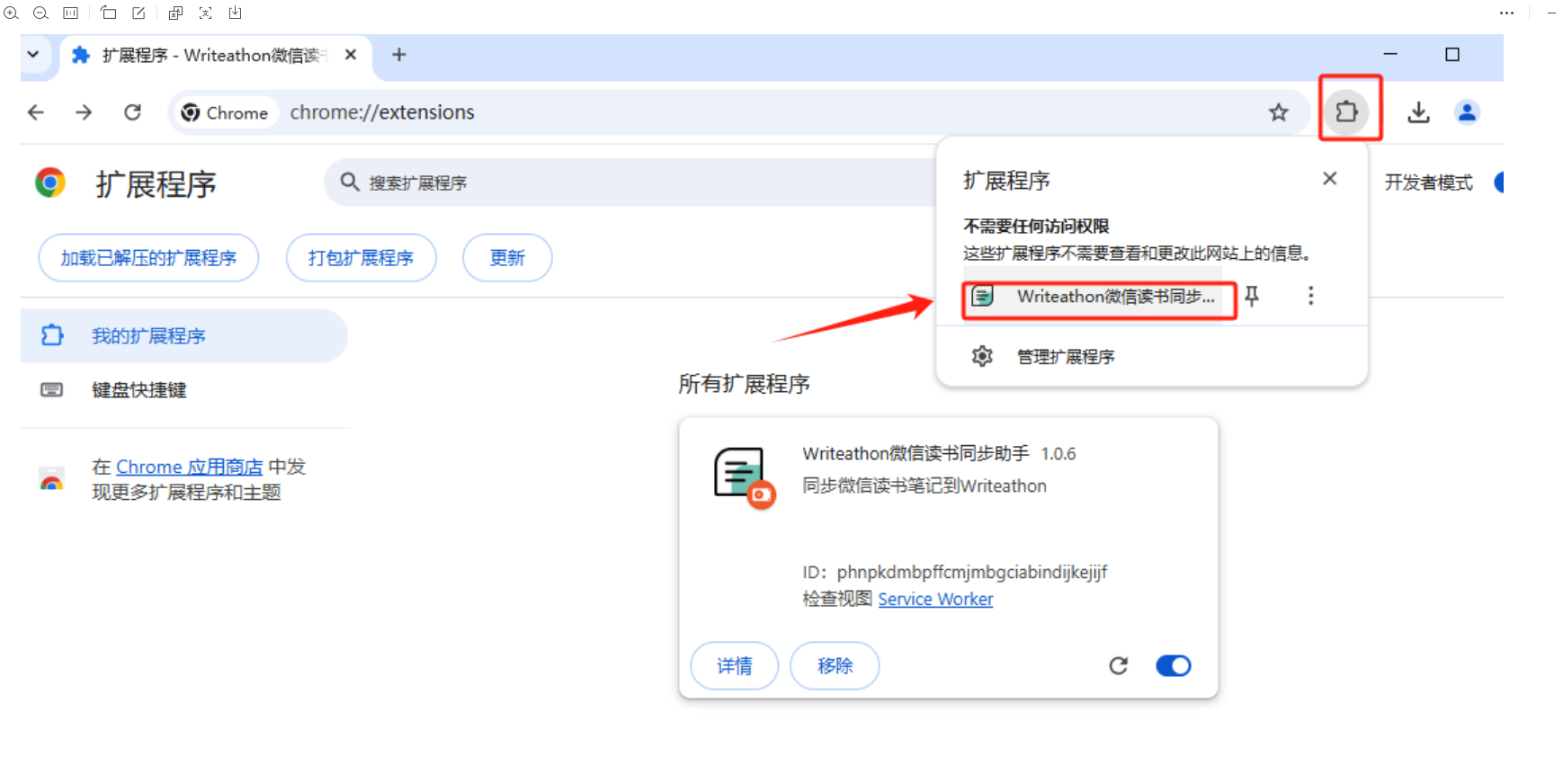Go forward with the forward arrow
Screen dimensions: 1563x757
tap(84, 112)
